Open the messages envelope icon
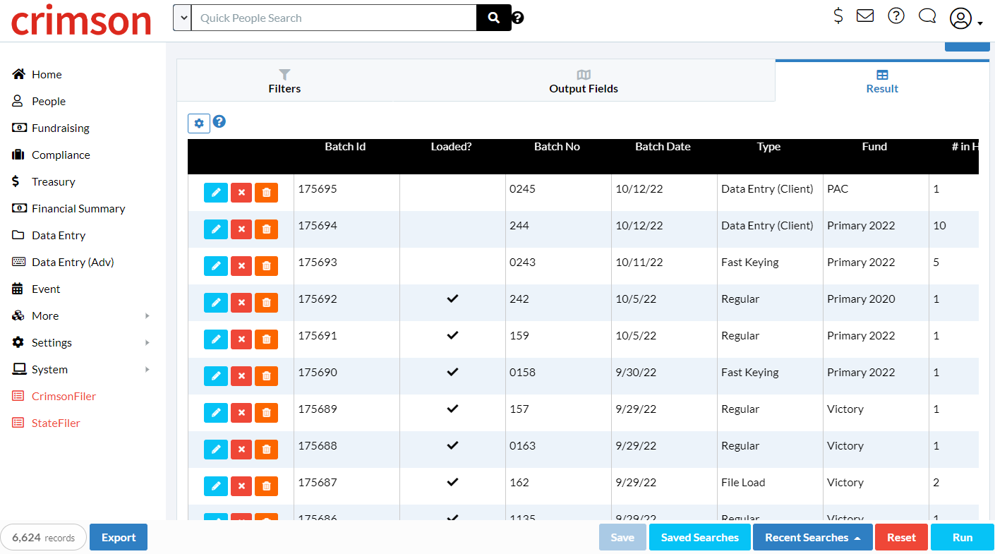995x554 pixels. point(865,16)
